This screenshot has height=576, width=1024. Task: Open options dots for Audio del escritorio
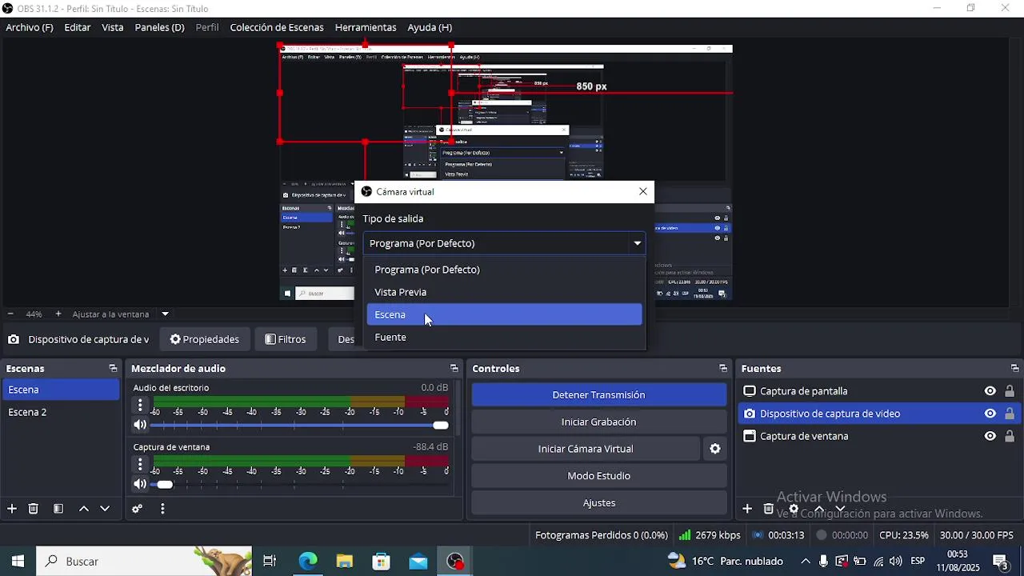(x=140, y=405)
